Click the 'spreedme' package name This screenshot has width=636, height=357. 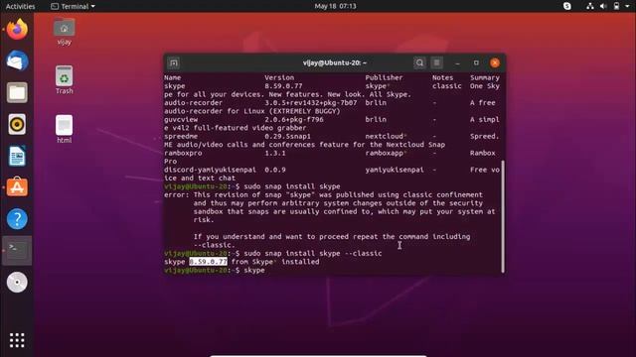coord(181,137)
